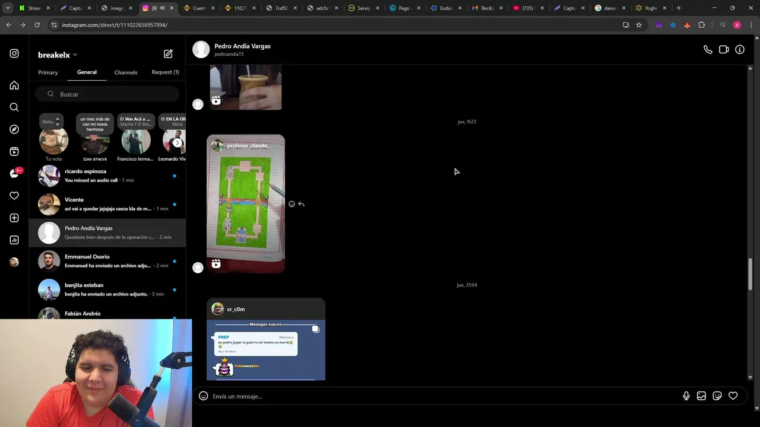Select Pedro Andía Vargas chat row
This screenshot has width=760, height=427.
tap(107, 232)
